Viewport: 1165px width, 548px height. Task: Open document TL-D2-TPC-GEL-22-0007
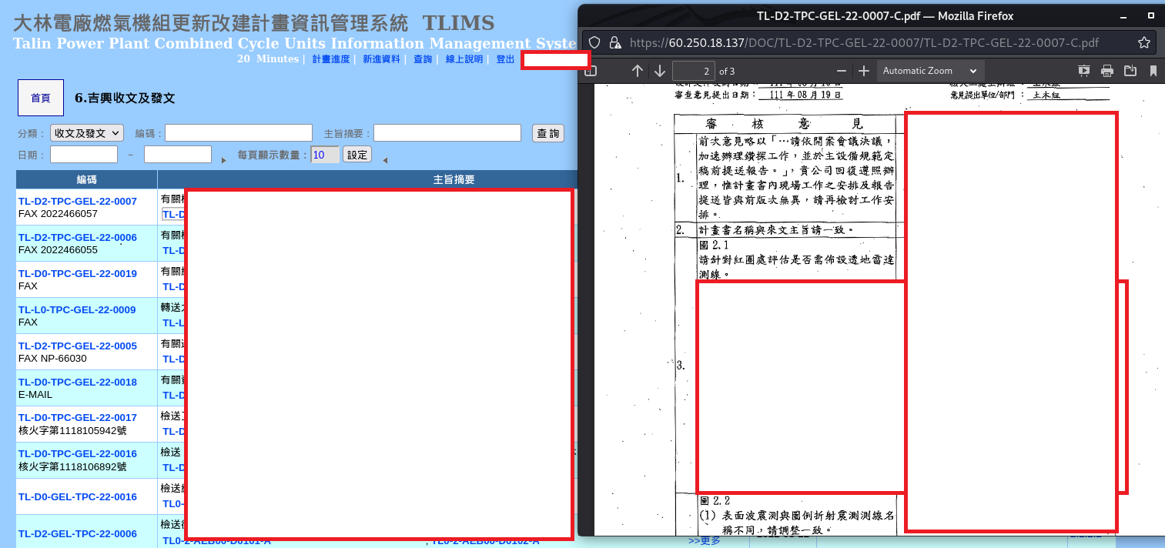tap(78, 202)
